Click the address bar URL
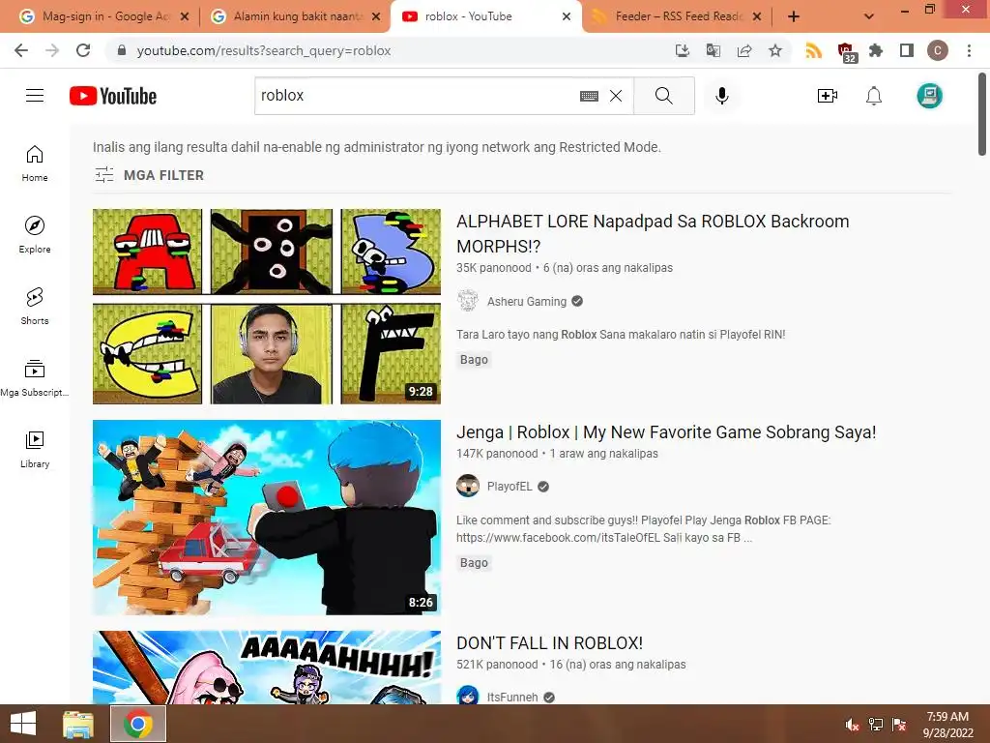 (x=264, y=50)
